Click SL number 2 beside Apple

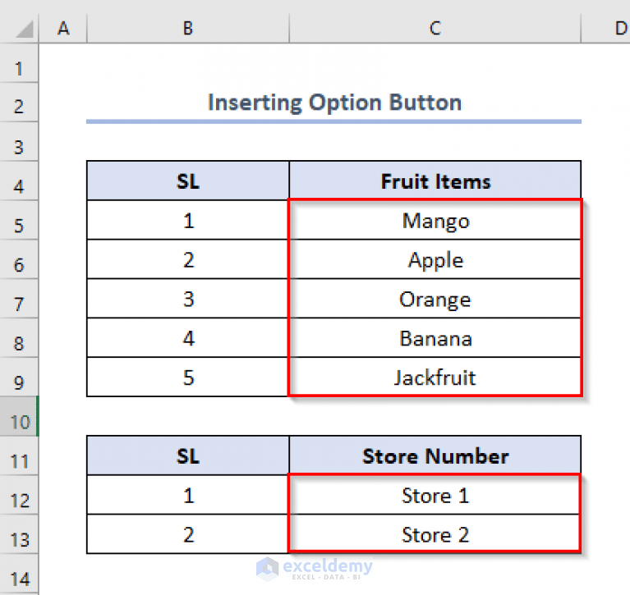pos(188,260)
